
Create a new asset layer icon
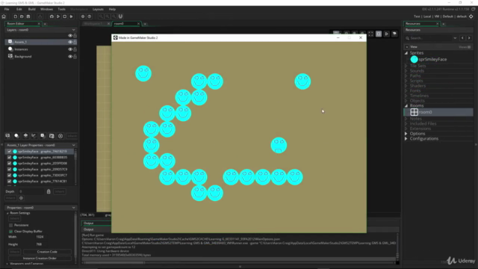click(43, 136)
